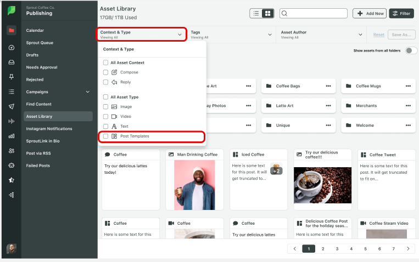This screenshot has height=262, width=419.
Task: Open Needs Approval section
Action: tap(42, 67)
